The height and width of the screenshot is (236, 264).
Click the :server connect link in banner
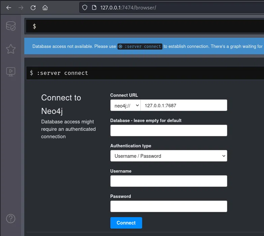(140, 47)
